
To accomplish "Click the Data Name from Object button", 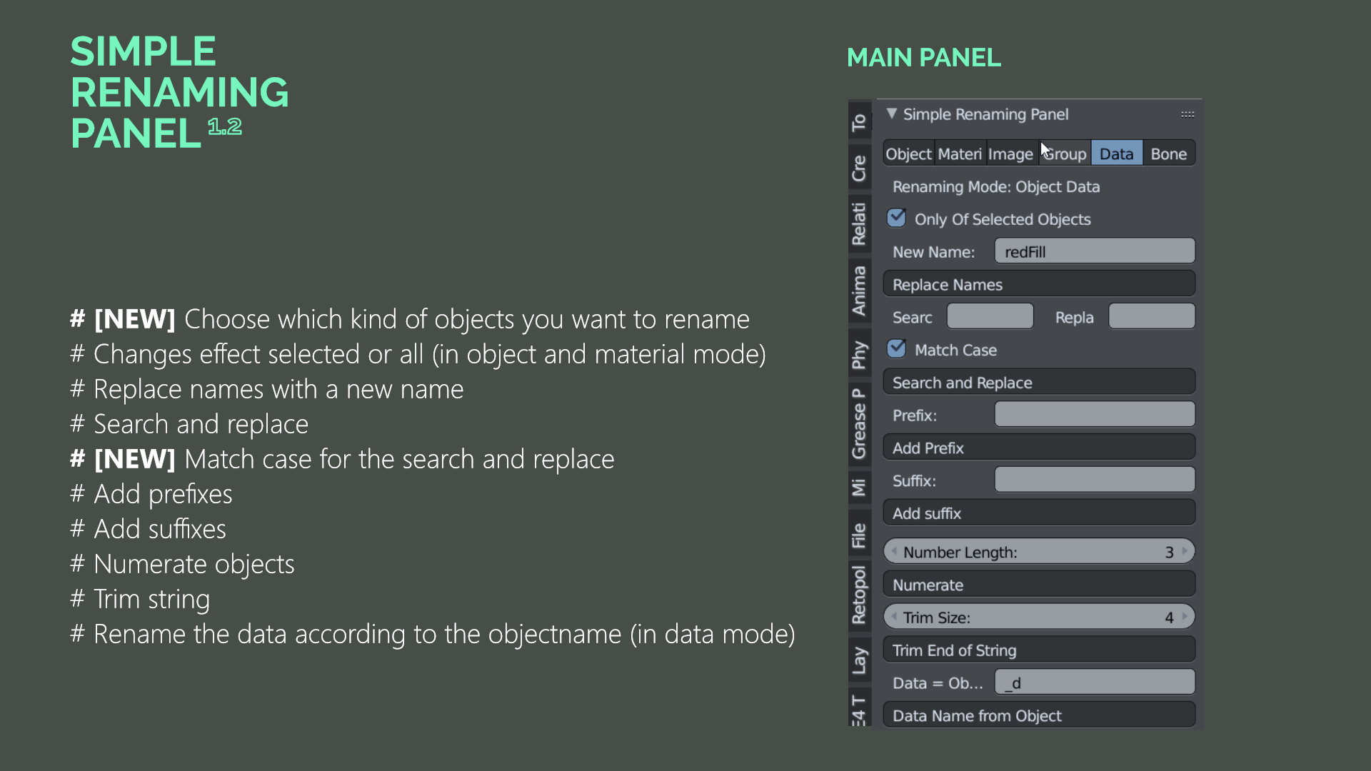I will click(1039, 715).
